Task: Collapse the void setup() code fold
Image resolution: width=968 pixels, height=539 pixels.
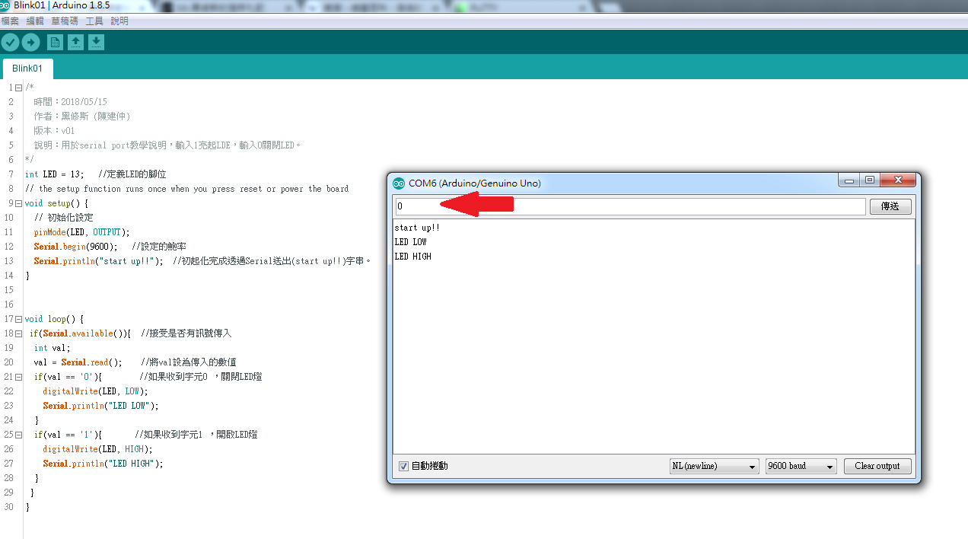Action: (x=18, y=203)
